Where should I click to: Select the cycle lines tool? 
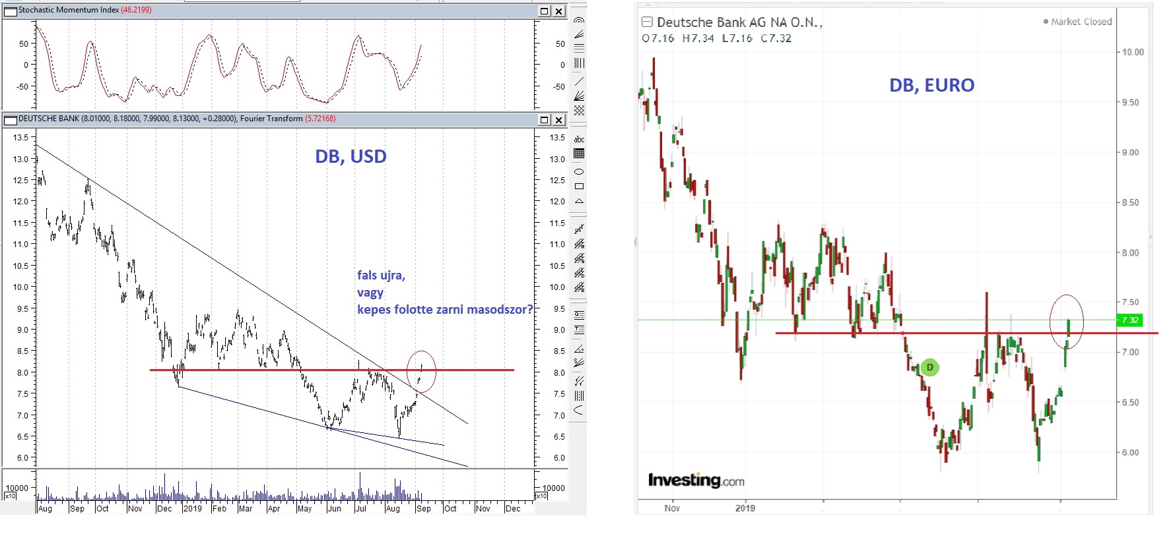(579, 395)
